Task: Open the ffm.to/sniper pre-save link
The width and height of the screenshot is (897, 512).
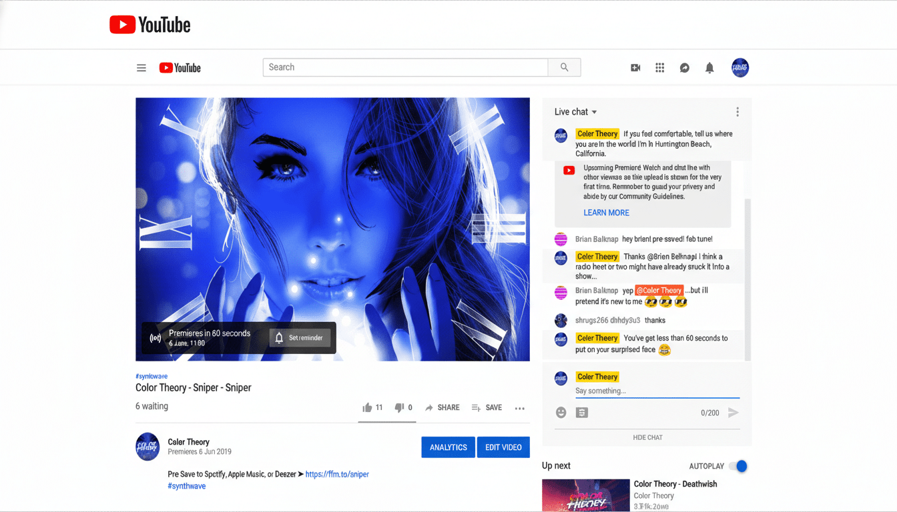Action: pyautogui.click(x=339, y=473)
